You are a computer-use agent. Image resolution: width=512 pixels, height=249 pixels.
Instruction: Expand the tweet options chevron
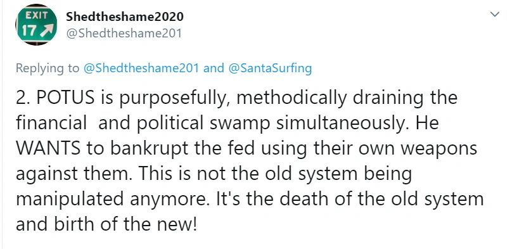pyautogui.click(x=495, y=15)
